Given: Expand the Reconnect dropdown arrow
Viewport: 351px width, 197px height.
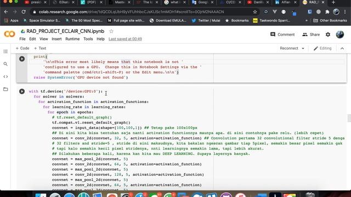Looking at the screenshot, I should click(x=303, y=48).
